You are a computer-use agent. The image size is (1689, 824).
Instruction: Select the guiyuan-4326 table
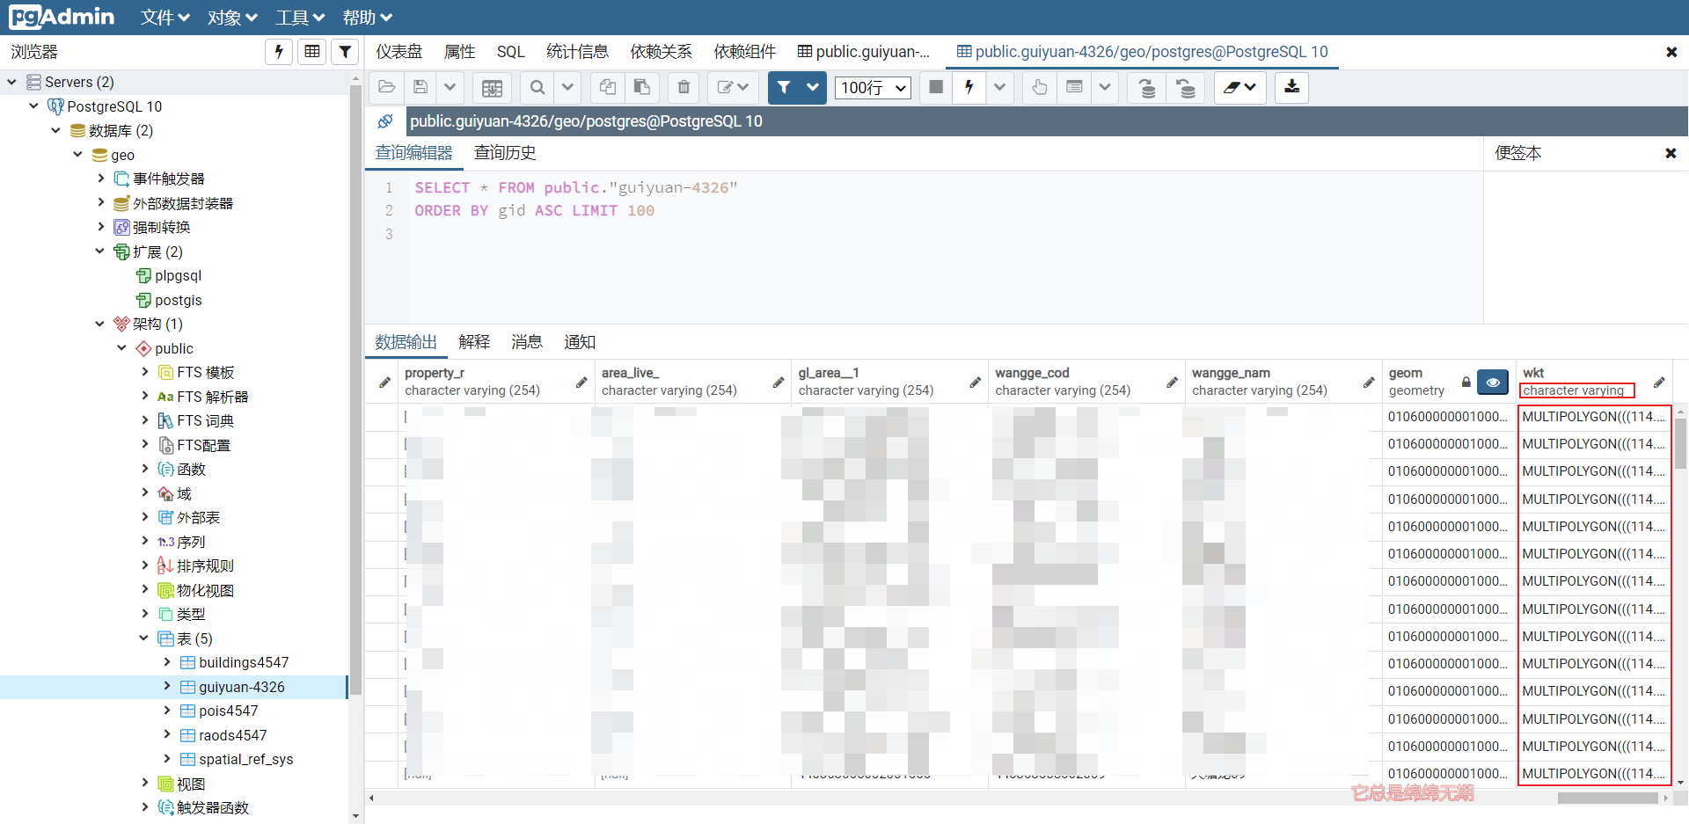(242, 687)
